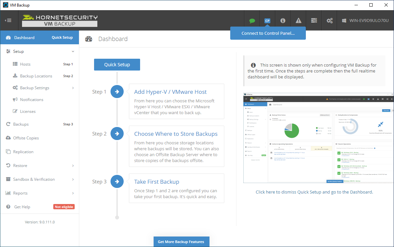Expand the Backup Settings submenu arrow
This screenshot has height=247, width=394.
click(73, 88)
